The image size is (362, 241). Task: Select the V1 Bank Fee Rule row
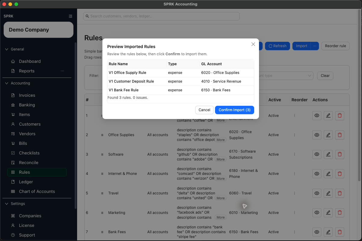(181, 90)
